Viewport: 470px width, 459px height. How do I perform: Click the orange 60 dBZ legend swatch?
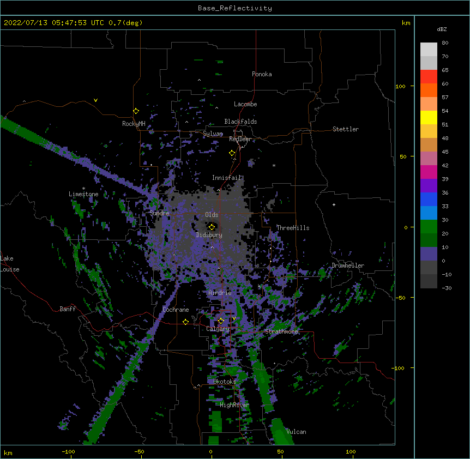(x=429, y=90)
